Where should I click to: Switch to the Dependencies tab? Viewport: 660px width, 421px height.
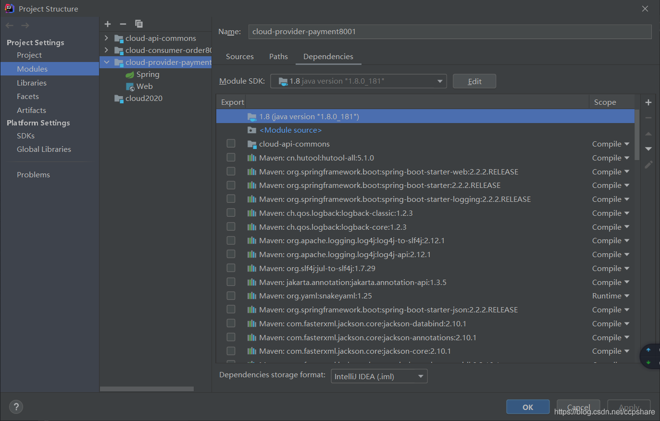pos(328,57)
